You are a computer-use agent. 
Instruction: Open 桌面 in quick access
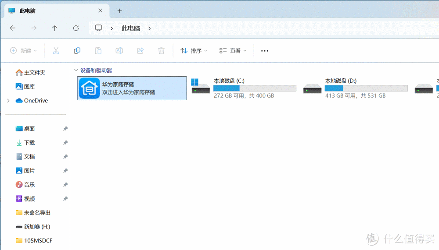click(x=25, y=128)
